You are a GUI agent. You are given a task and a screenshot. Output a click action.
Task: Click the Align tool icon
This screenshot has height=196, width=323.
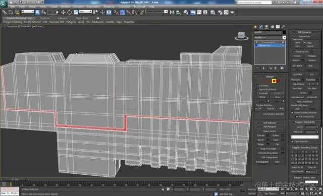point(178,12)
